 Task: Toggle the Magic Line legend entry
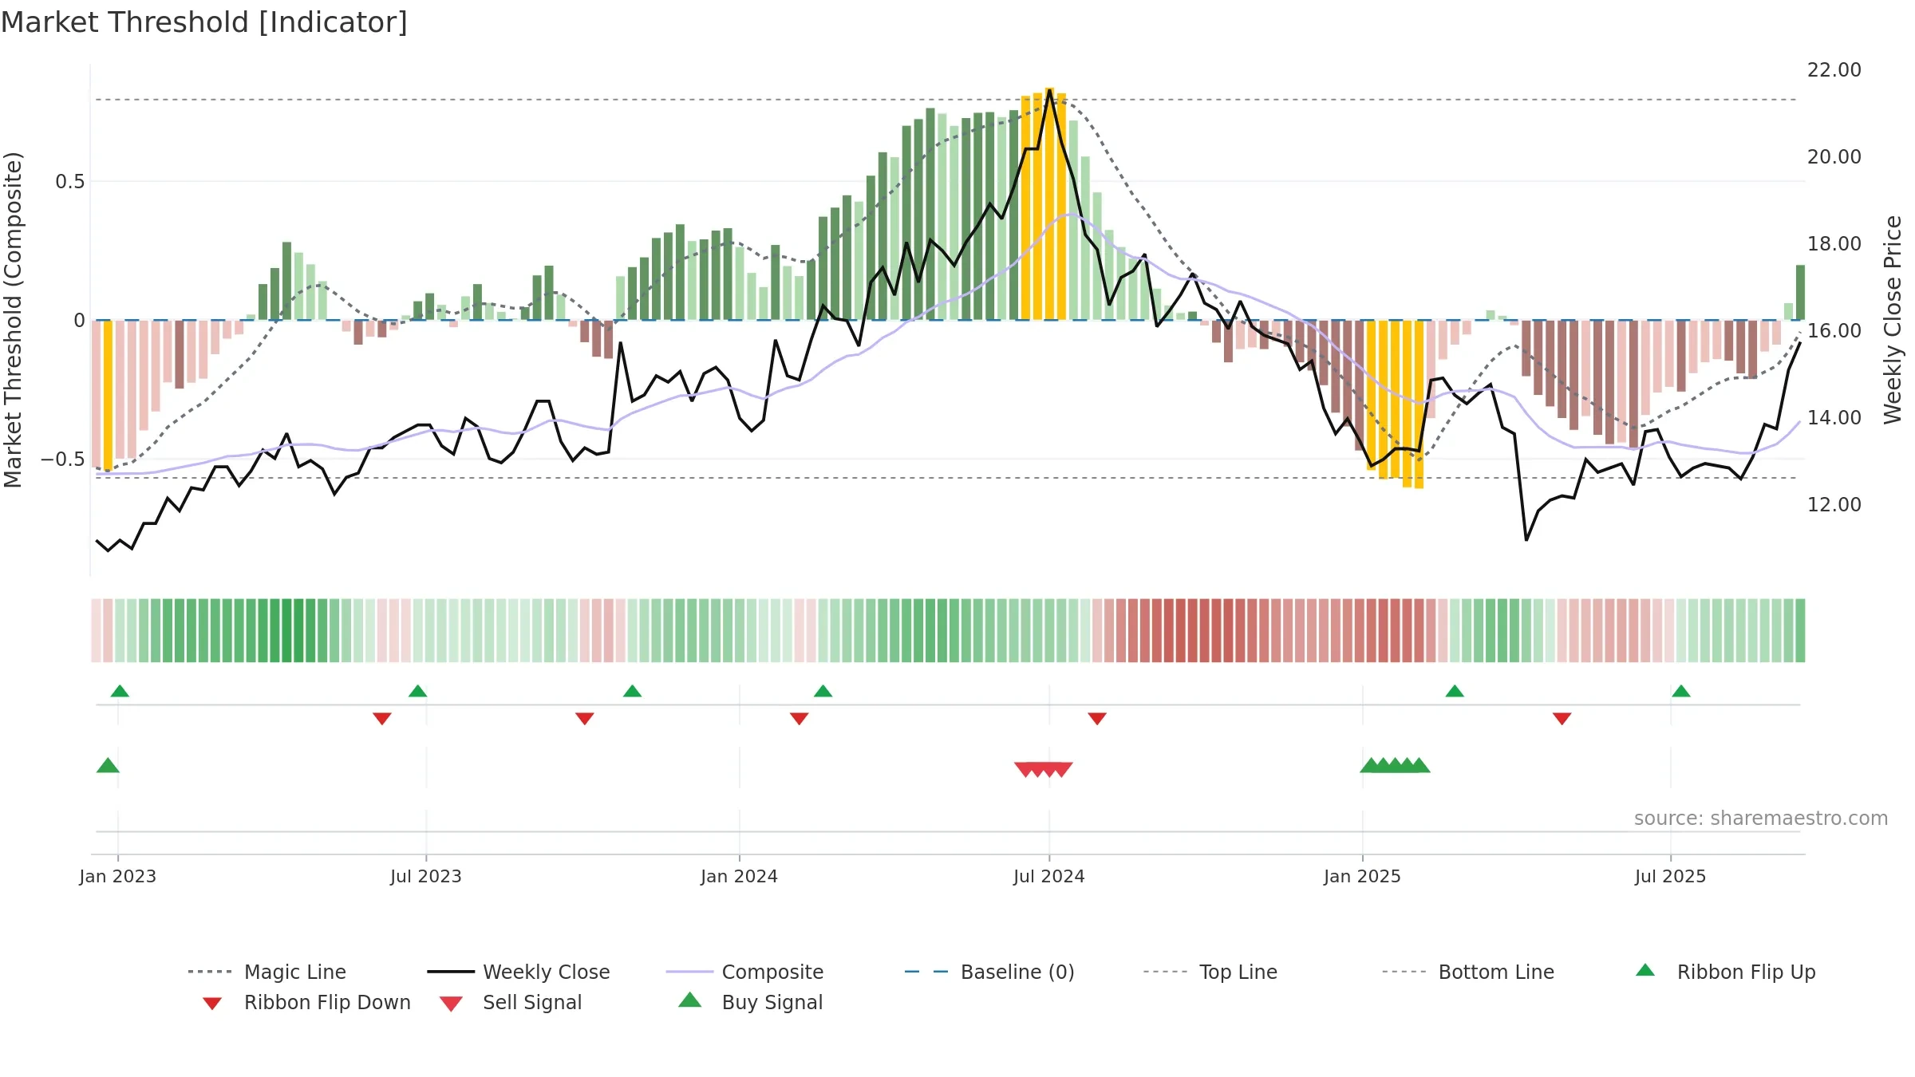(x=267, y=972)
